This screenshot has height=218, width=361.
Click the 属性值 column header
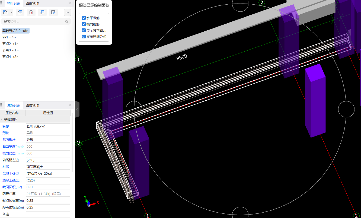click(x=48, y=113)
